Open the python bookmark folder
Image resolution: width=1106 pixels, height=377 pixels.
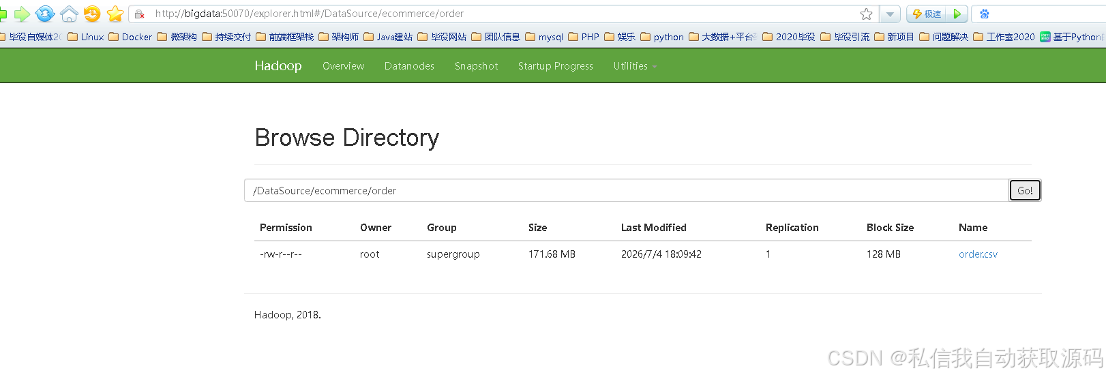coord(662,37)
